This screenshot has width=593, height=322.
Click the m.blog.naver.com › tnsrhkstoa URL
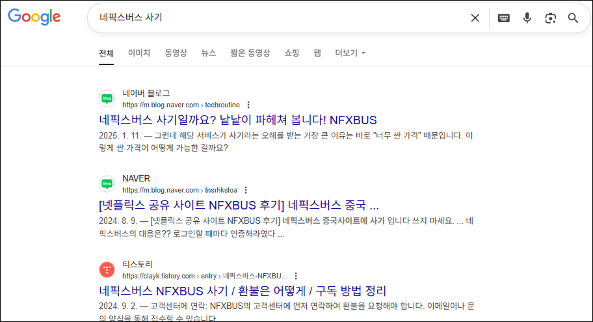(x=179, y=190)
